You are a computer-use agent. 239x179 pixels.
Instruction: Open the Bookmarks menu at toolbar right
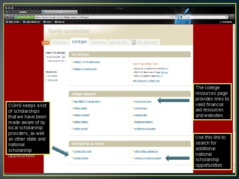point(226,22)
